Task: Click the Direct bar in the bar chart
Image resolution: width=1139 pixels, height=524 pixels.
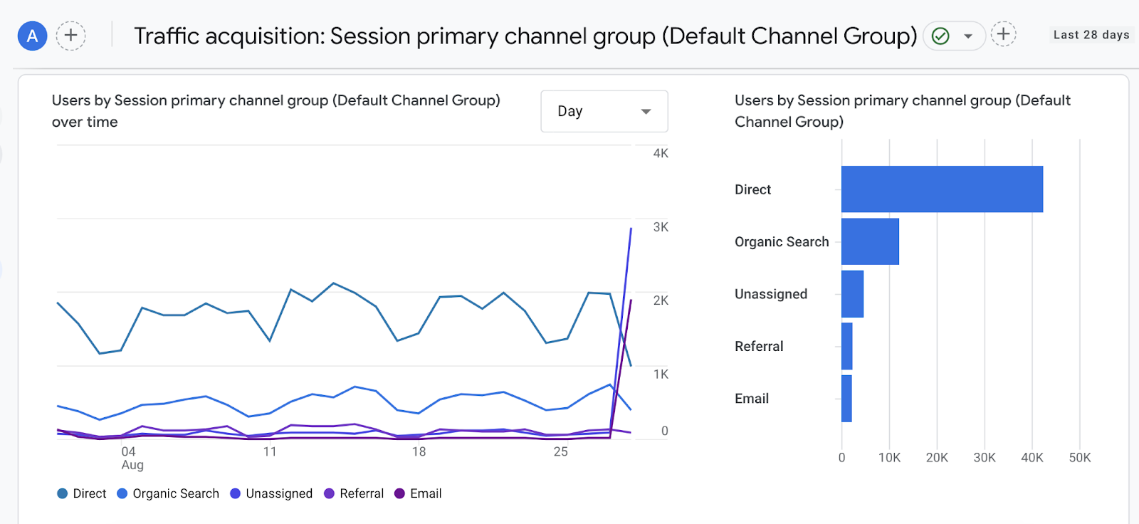Action: pyautogui.click(x=942, y=189)
